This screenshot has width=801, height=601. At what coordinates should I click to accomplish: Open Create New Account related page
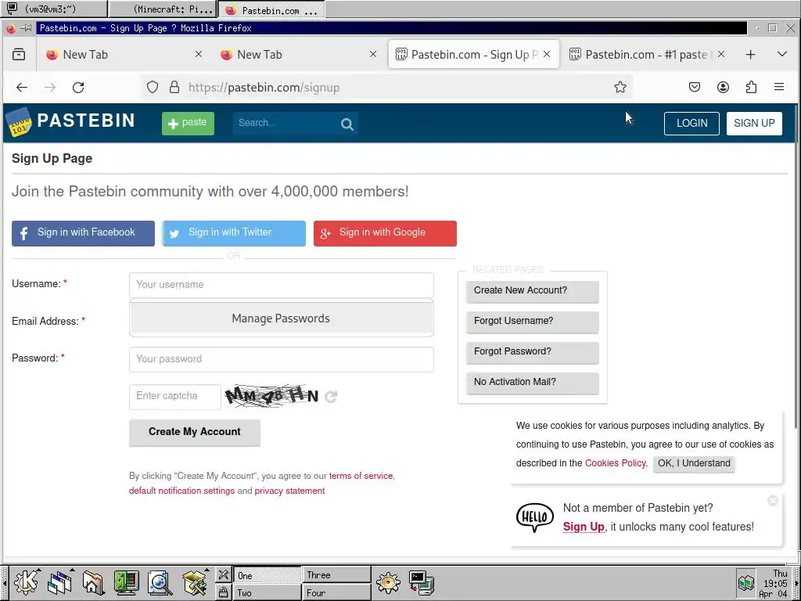[x=532, y=291]
